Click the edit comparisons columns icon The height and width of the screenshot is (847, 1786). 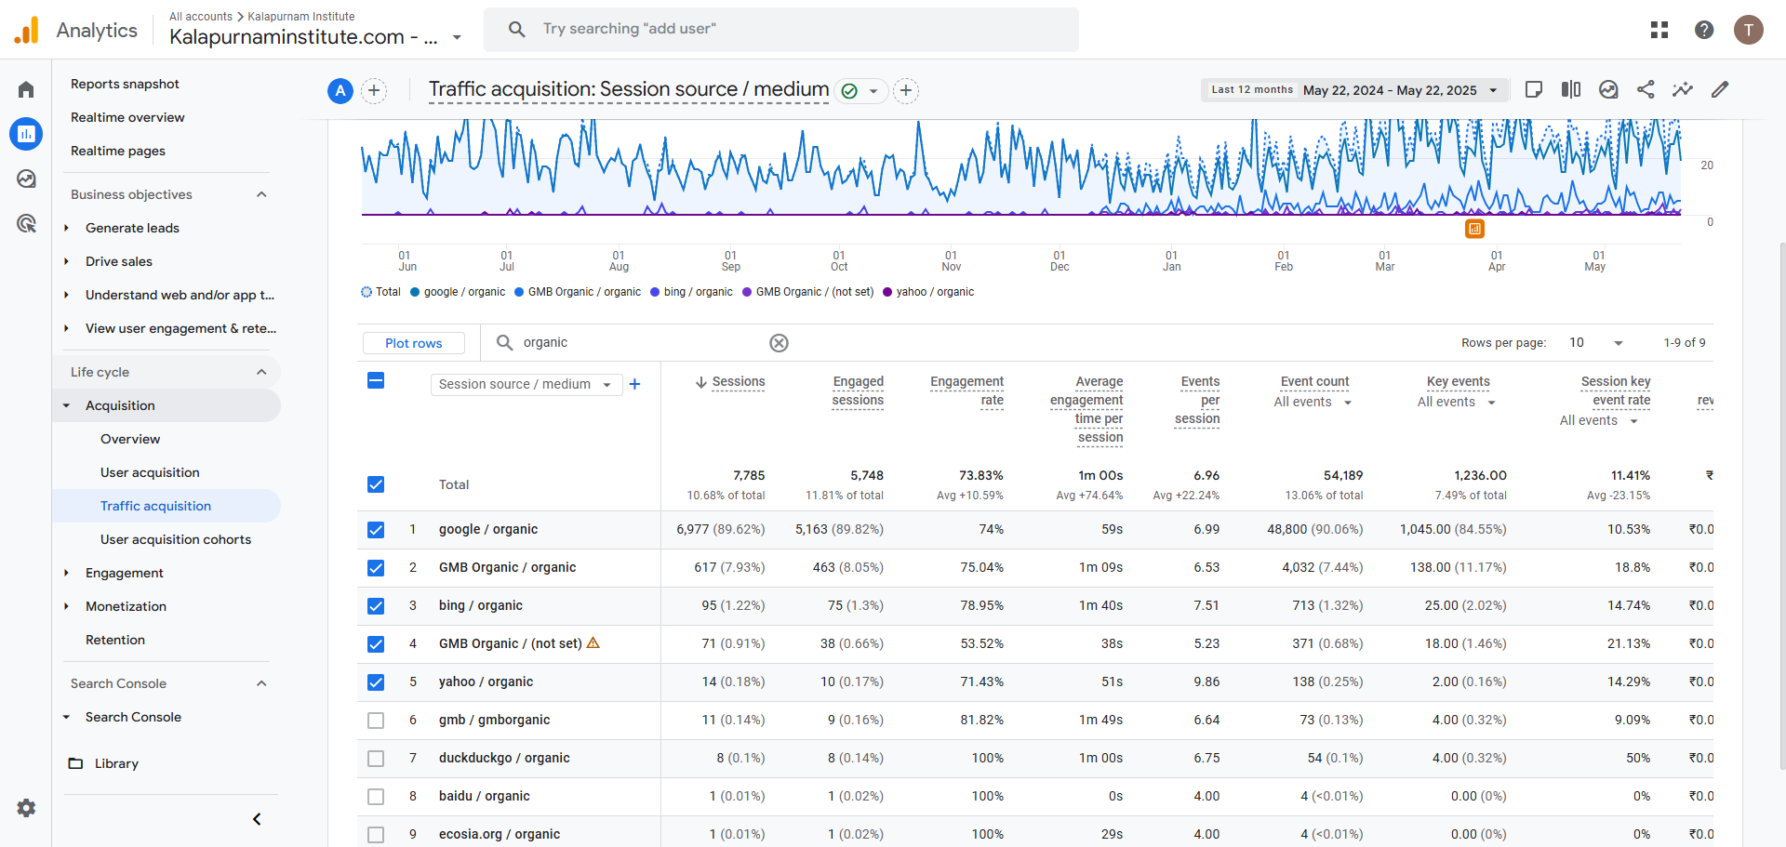pyautogui.click(x=1571, y=89)
